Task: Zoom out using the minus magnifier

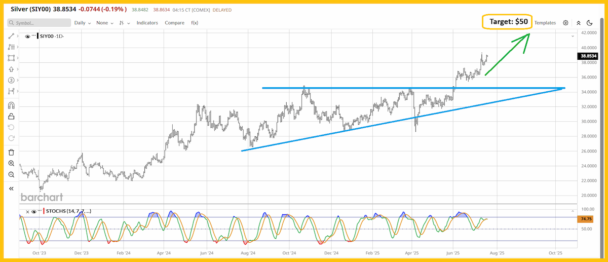Action: pyautogui.click(x=11, y=174)
